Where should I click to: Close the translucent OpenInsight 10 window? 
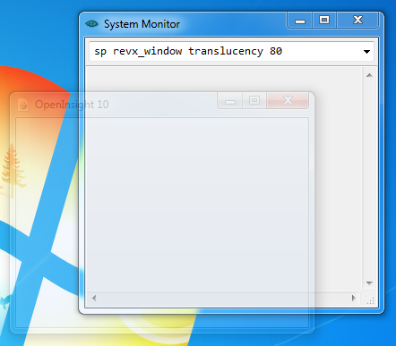pyautogui.click(x=288, y=101)
